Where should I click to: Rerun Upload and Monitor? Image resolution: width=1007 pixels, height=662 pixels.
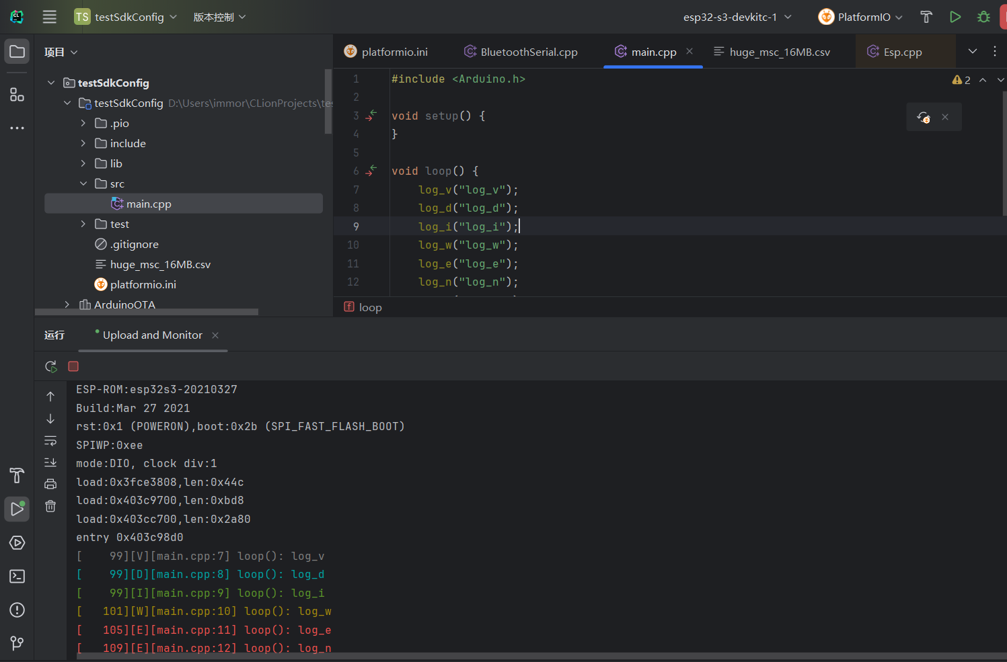click(x=50, y=366)
